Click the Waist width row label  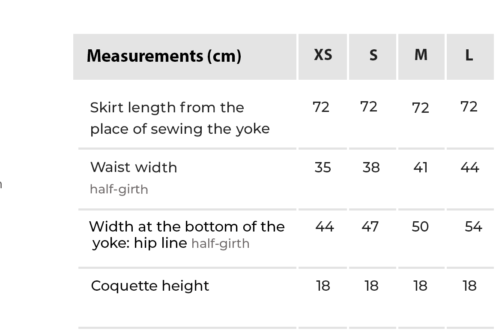[x=134, y=167]
